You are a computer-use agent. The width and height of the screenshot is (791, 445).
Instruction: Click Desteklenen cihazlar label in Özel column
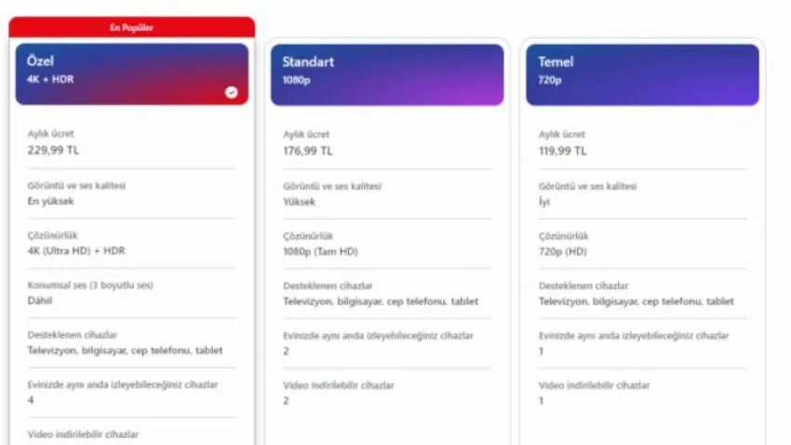tap(73, 335)
